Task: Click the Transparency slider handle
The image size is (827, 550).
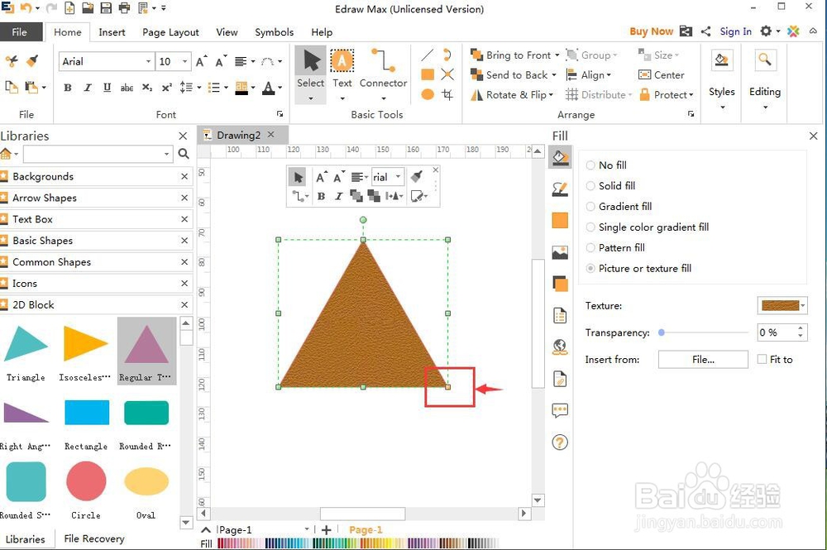Action: click(x=662, y=332)
